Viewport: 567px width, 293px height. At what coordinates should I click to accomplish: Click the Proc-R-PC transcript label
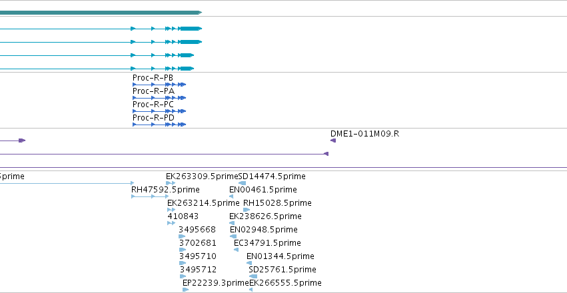click(153, 105)
